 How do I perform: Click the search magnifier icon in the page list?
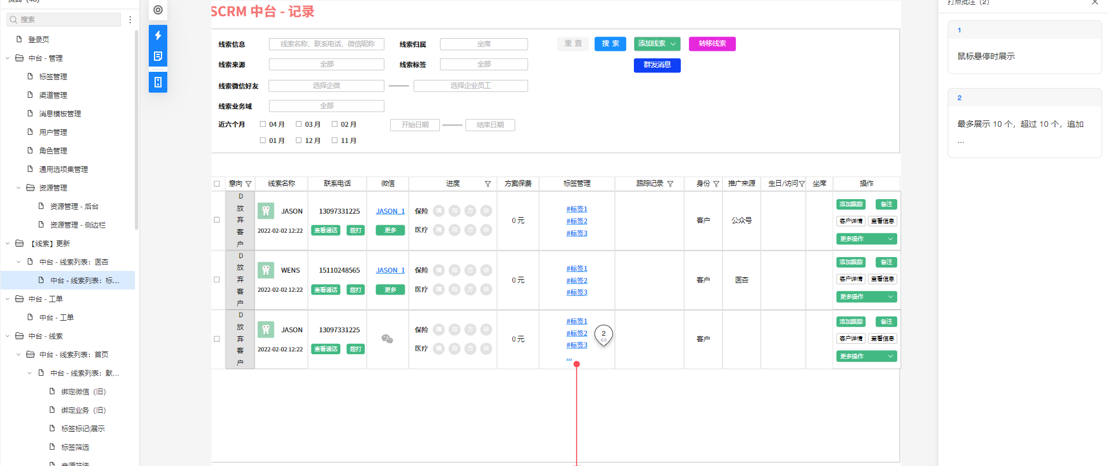point(13,20)
